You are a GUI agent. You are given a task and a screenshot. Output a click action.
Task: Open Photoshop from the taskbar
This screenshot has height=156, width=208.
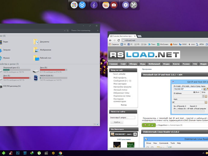coord(18,153)
